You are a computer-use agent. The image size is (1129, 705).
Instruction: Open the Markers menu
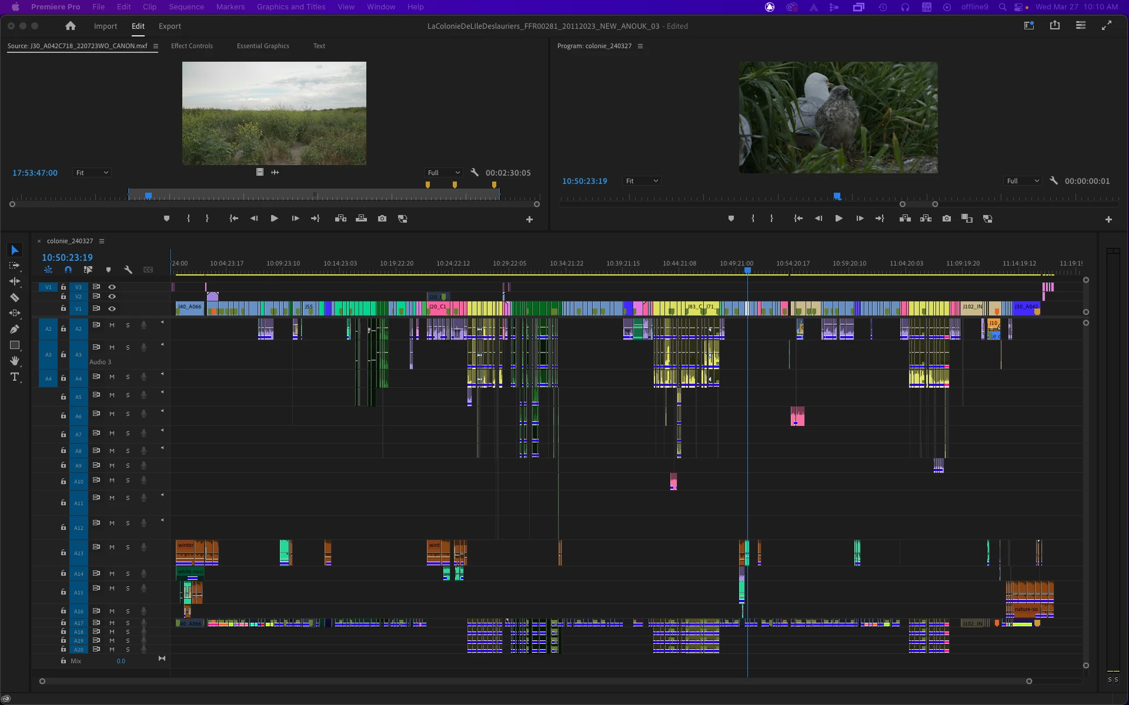point(230,7)
